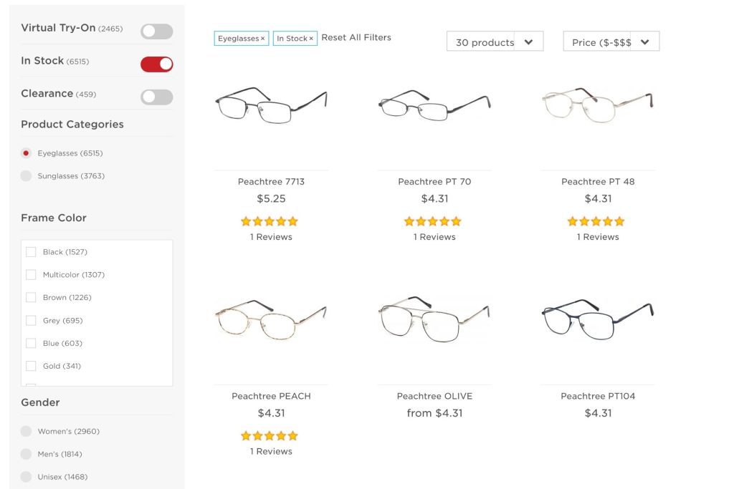Check the Black frame color filter

(31, 252)
